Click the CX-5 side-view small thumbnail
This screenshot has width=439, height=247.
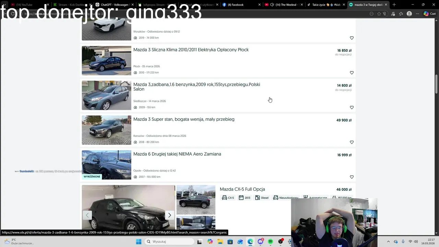pyautogui.click(x=196, y=200)
